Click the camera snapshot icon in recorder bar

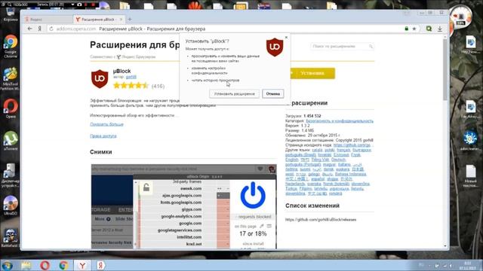click(x=79, y=5)
